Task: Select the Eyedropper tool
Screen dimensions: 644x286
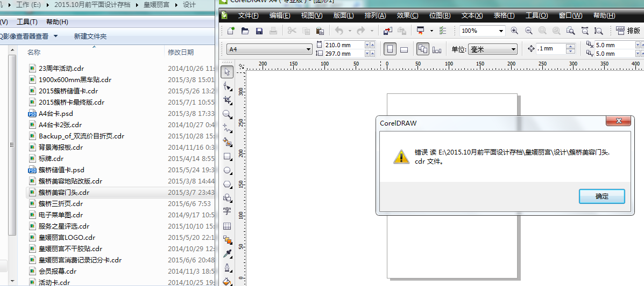Action: 227,254
